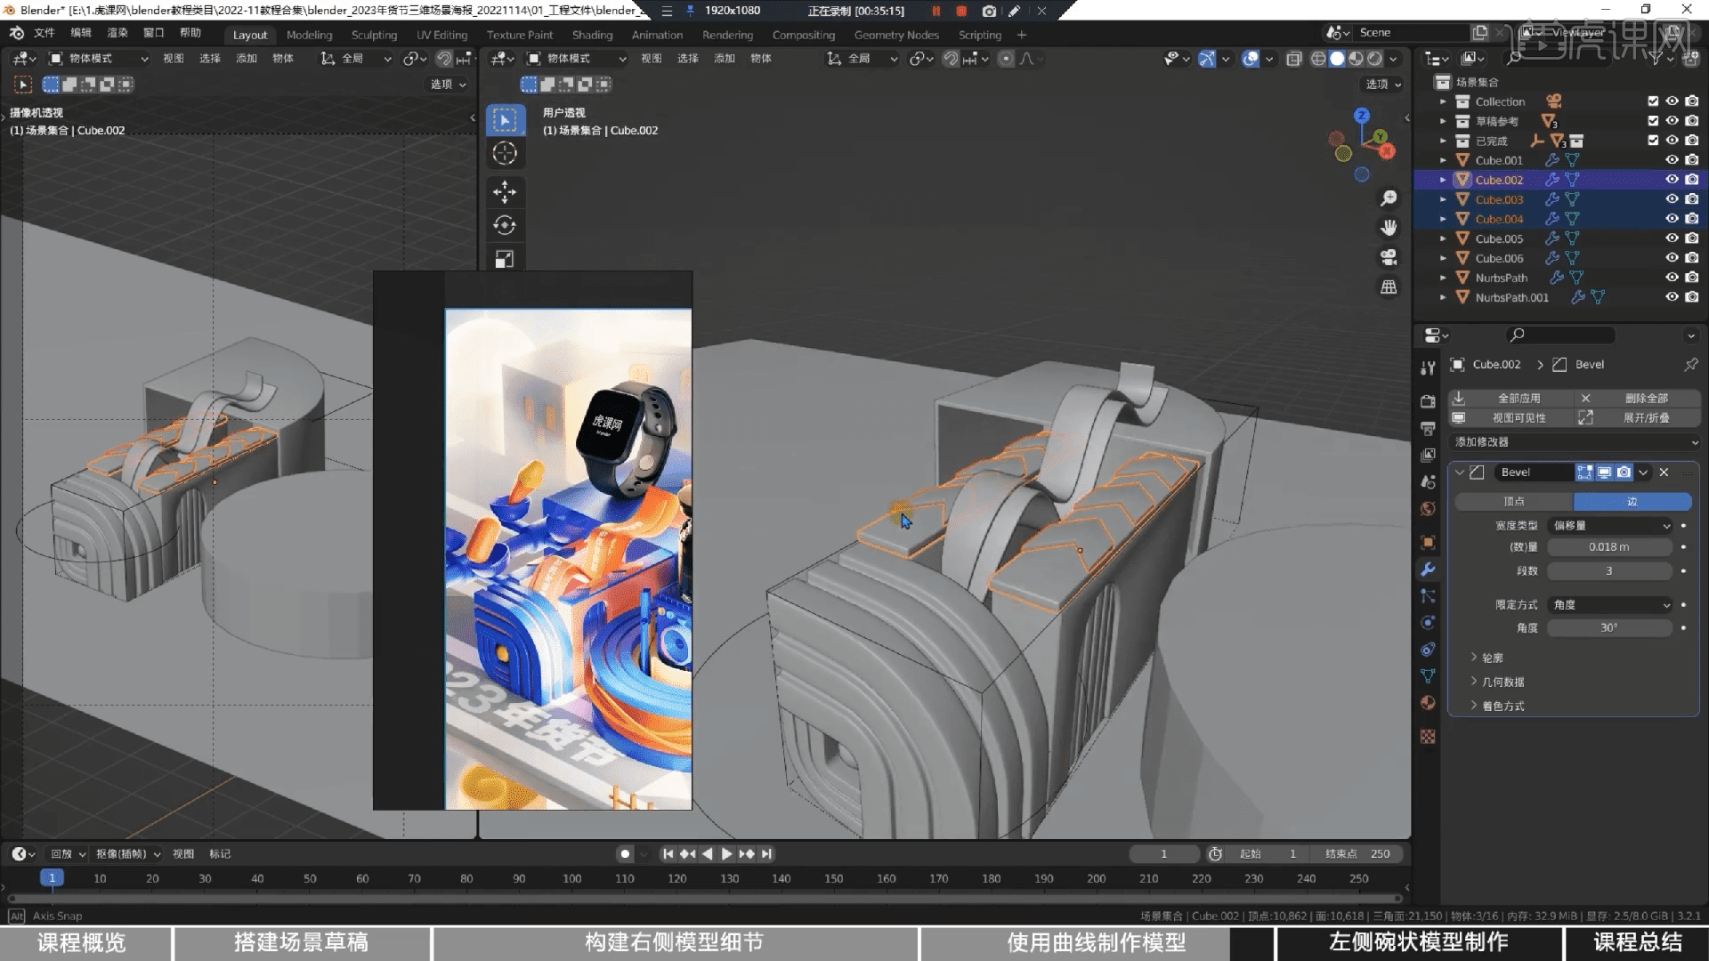
Task: Open 宽度类型 偏移量 dropdown
Action: point(1611,526)
